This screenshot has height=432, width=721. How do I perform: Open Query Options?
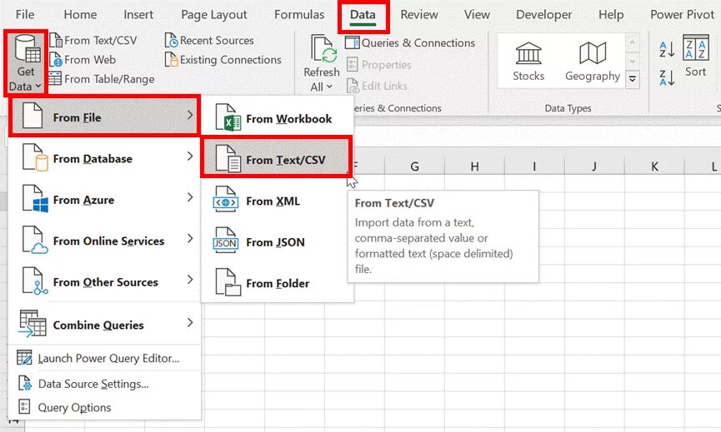(104, 407)
